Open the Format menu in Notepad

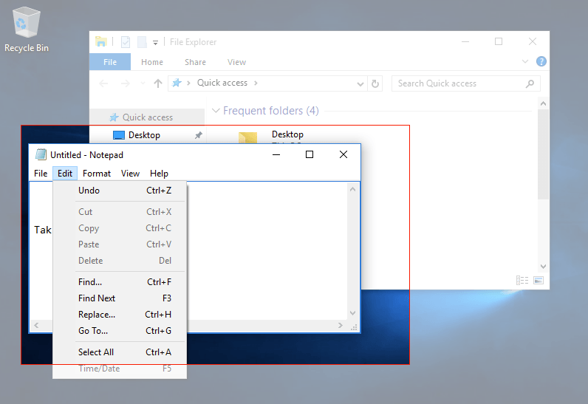(x=97, y=174)
